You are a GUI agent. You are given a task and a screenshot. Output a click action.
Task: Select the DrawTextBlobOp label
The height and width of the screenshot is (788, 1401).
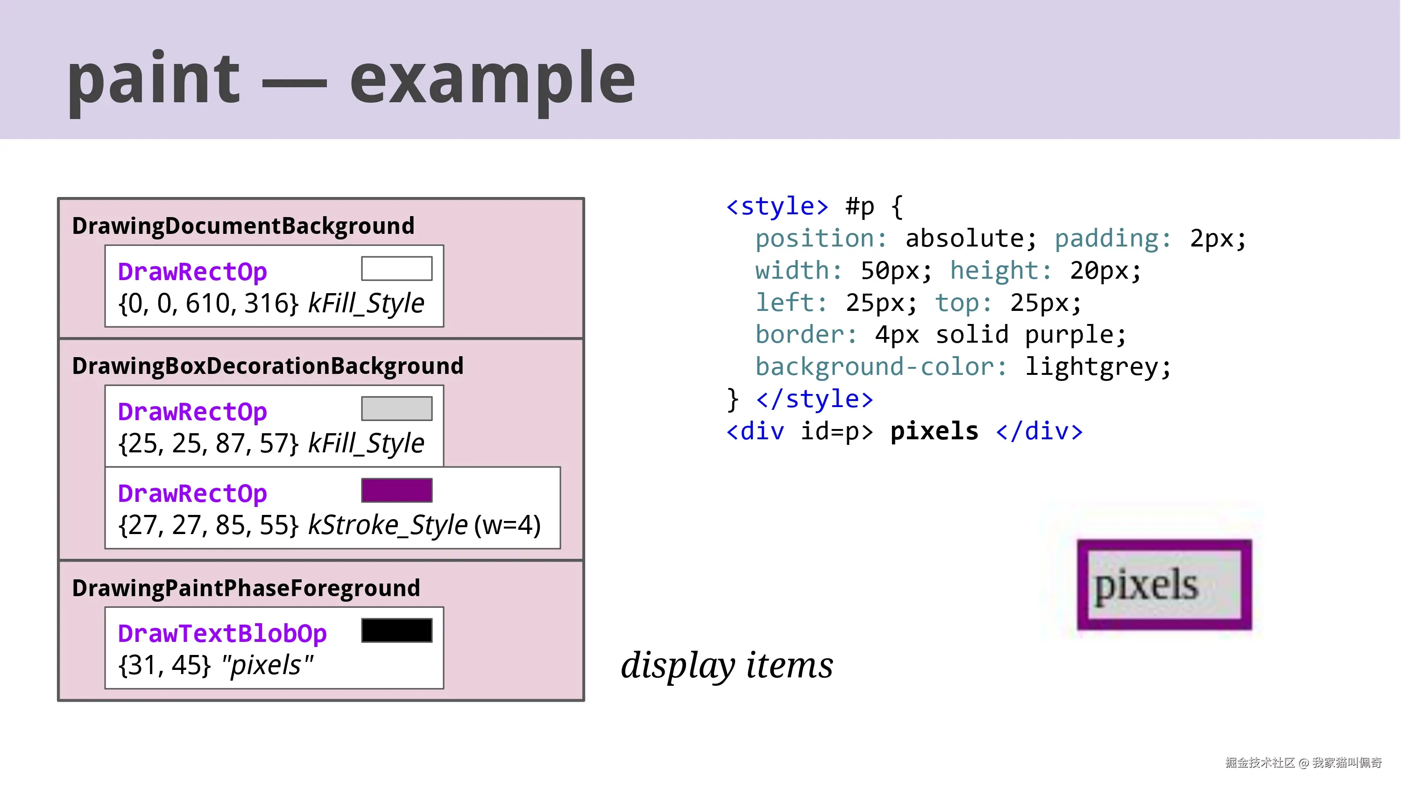[x=222, y=633]
